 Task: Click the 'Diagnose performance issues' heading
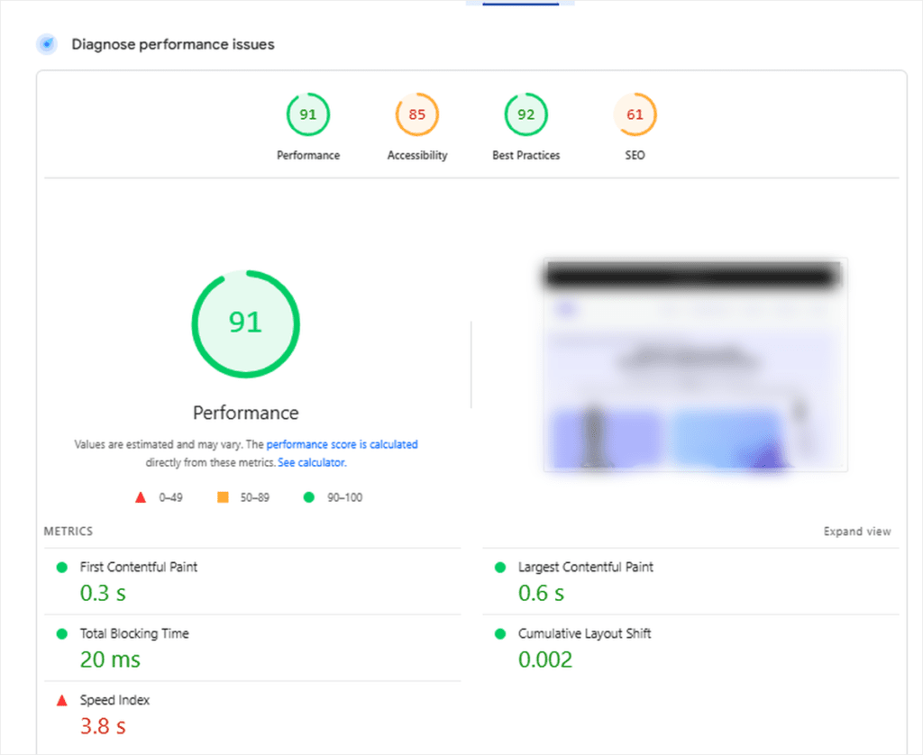point(173,45)
